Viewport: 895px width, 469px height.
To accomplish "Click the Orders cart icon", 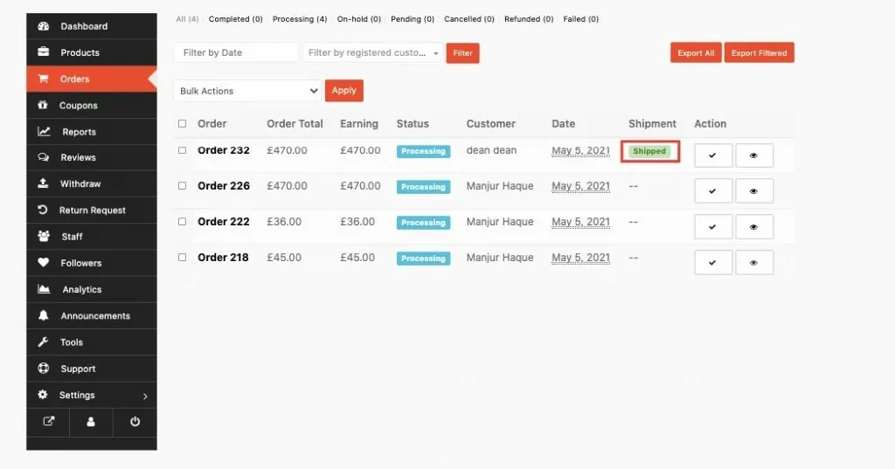I will (44, 79).
